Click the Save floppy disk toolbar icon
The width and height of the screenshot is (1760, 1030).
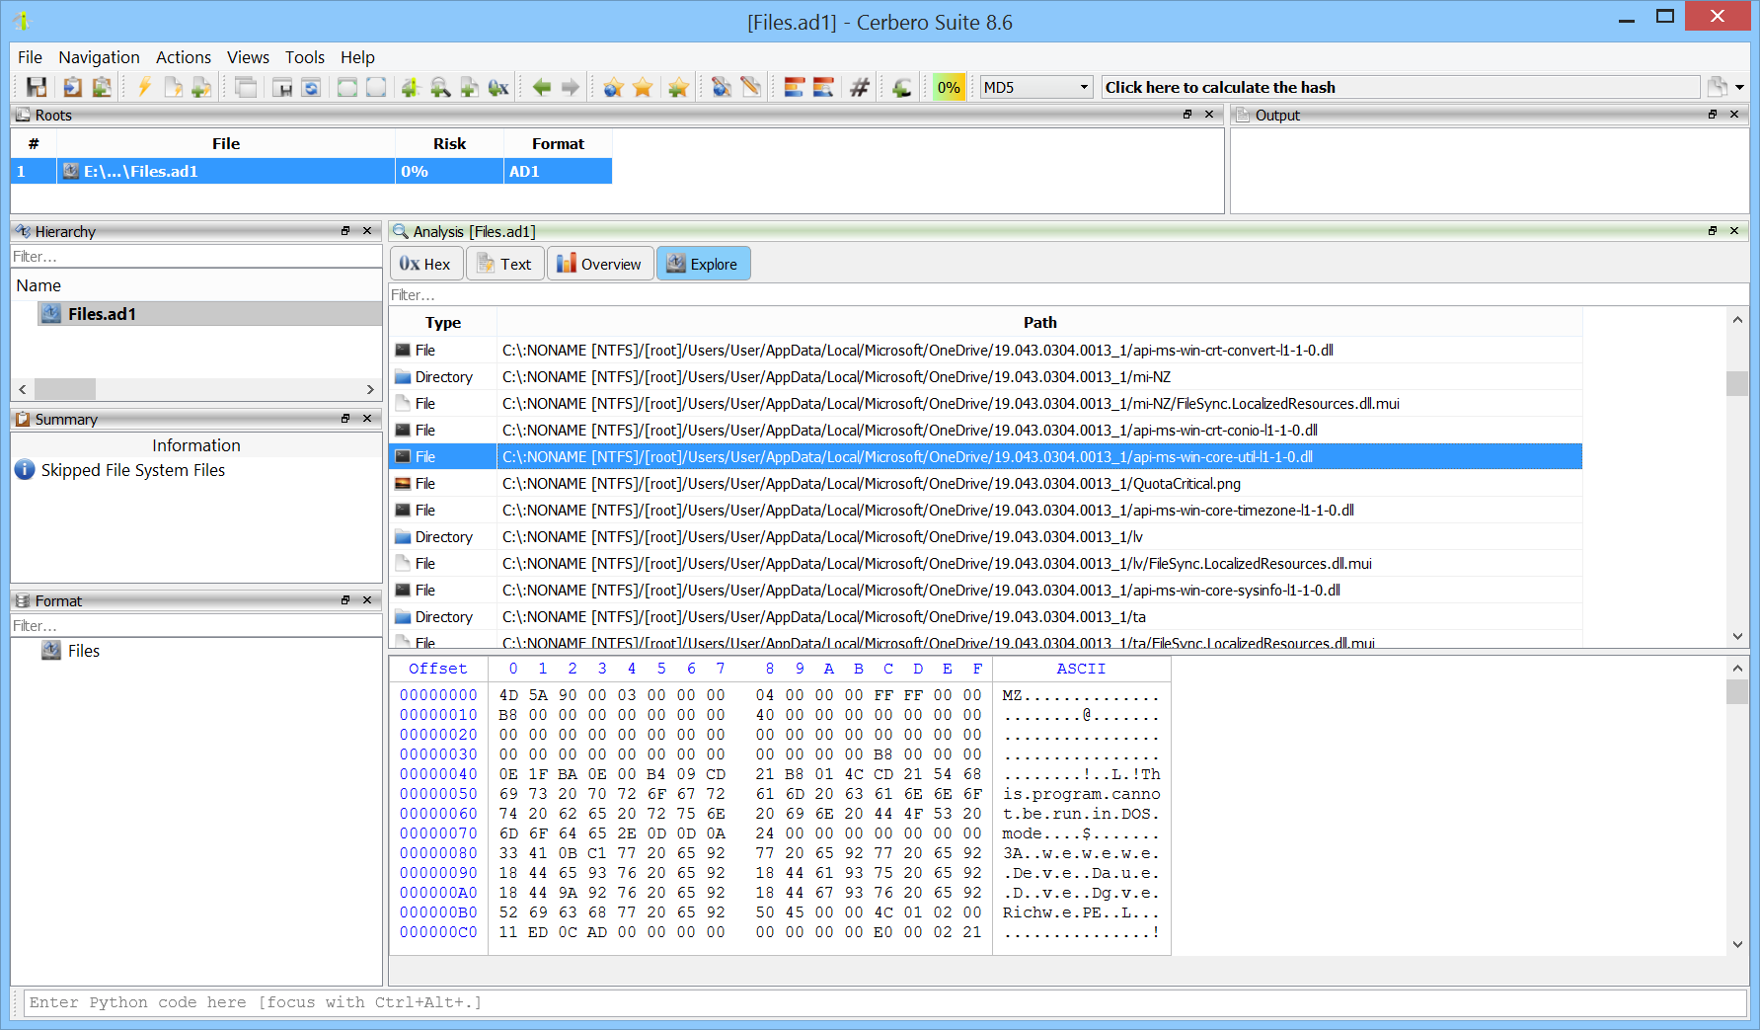(x=37, y=88)
